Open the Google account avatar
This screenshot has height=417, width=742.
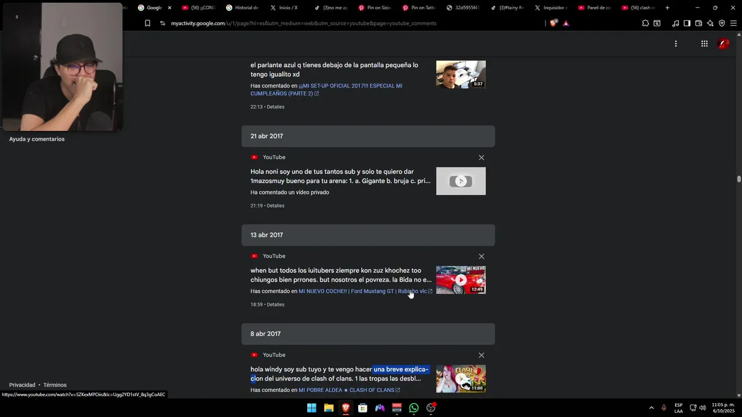[723, 43]
